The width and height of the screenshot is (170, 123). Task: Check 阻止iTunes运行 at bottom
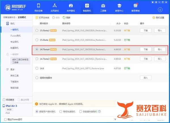tap(5, 119)
